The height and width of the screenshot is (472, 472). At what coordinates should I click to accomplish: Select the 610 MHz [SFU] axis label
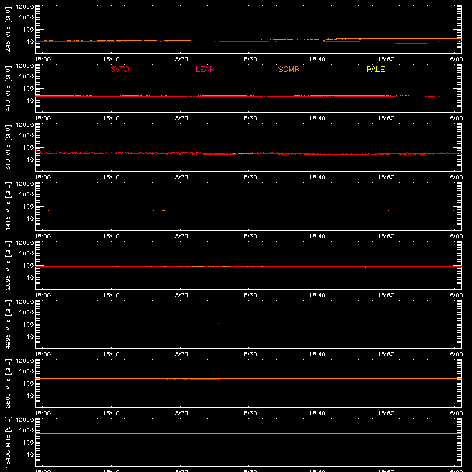click(x=8, y=147)
